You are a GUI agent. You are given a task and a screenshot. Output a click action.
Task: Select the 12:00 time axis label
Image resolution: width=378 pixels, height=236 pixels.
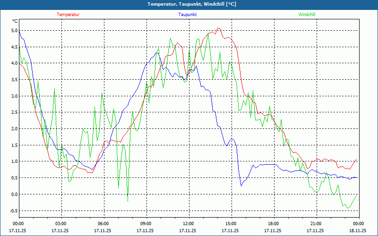tap(189, 224)
